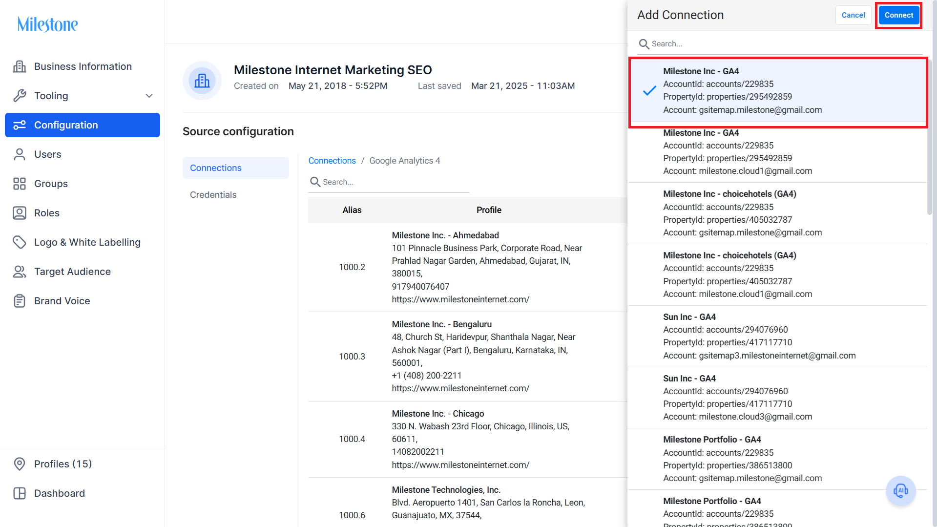The width and height of the screenshot is (937, 527).
Task: Click the business avatar icon beside the title
Action: pyautogui.click(x=202, y=81)
